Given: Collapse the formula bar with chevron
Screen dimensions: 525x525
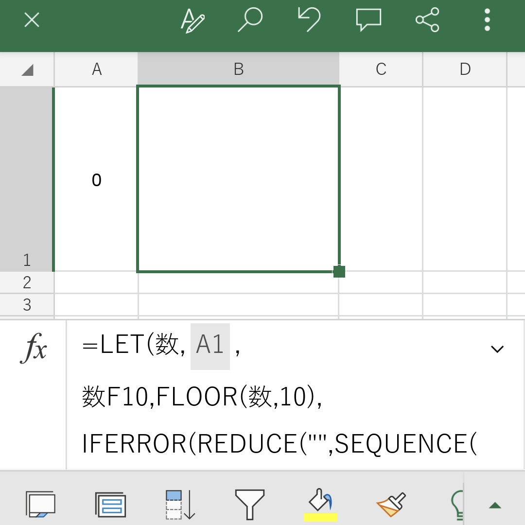Looking at the screenshot, I should click(497, 349).
